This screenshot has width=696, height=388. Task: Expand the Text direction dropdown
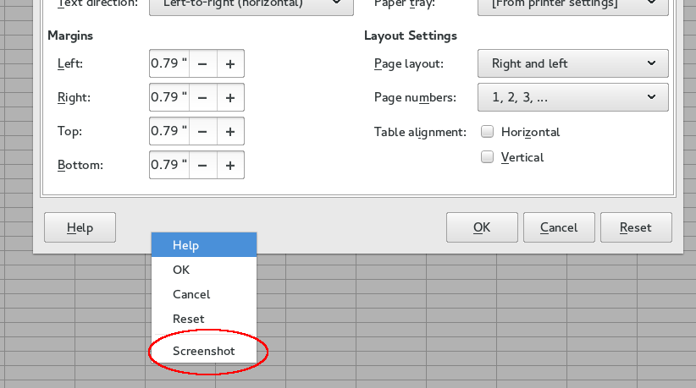tap(251, 5)
